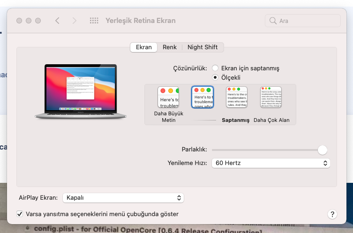
Task: Open the Yenileme Hızı 60 Hertz dropdown
Action: pyautogui.click(x=270, y=163)
